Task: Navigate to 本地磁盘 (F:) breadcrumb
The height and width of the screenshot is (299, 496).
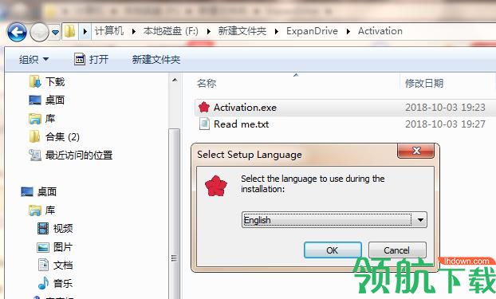Action: tap(171, 31)
